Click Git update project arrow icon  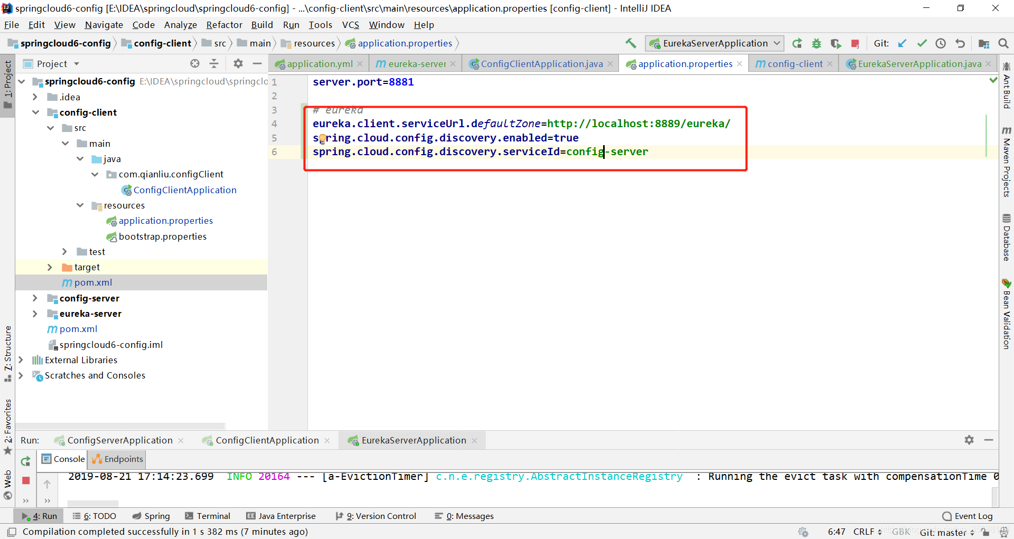pyautogui.click(x=902, y=43)
